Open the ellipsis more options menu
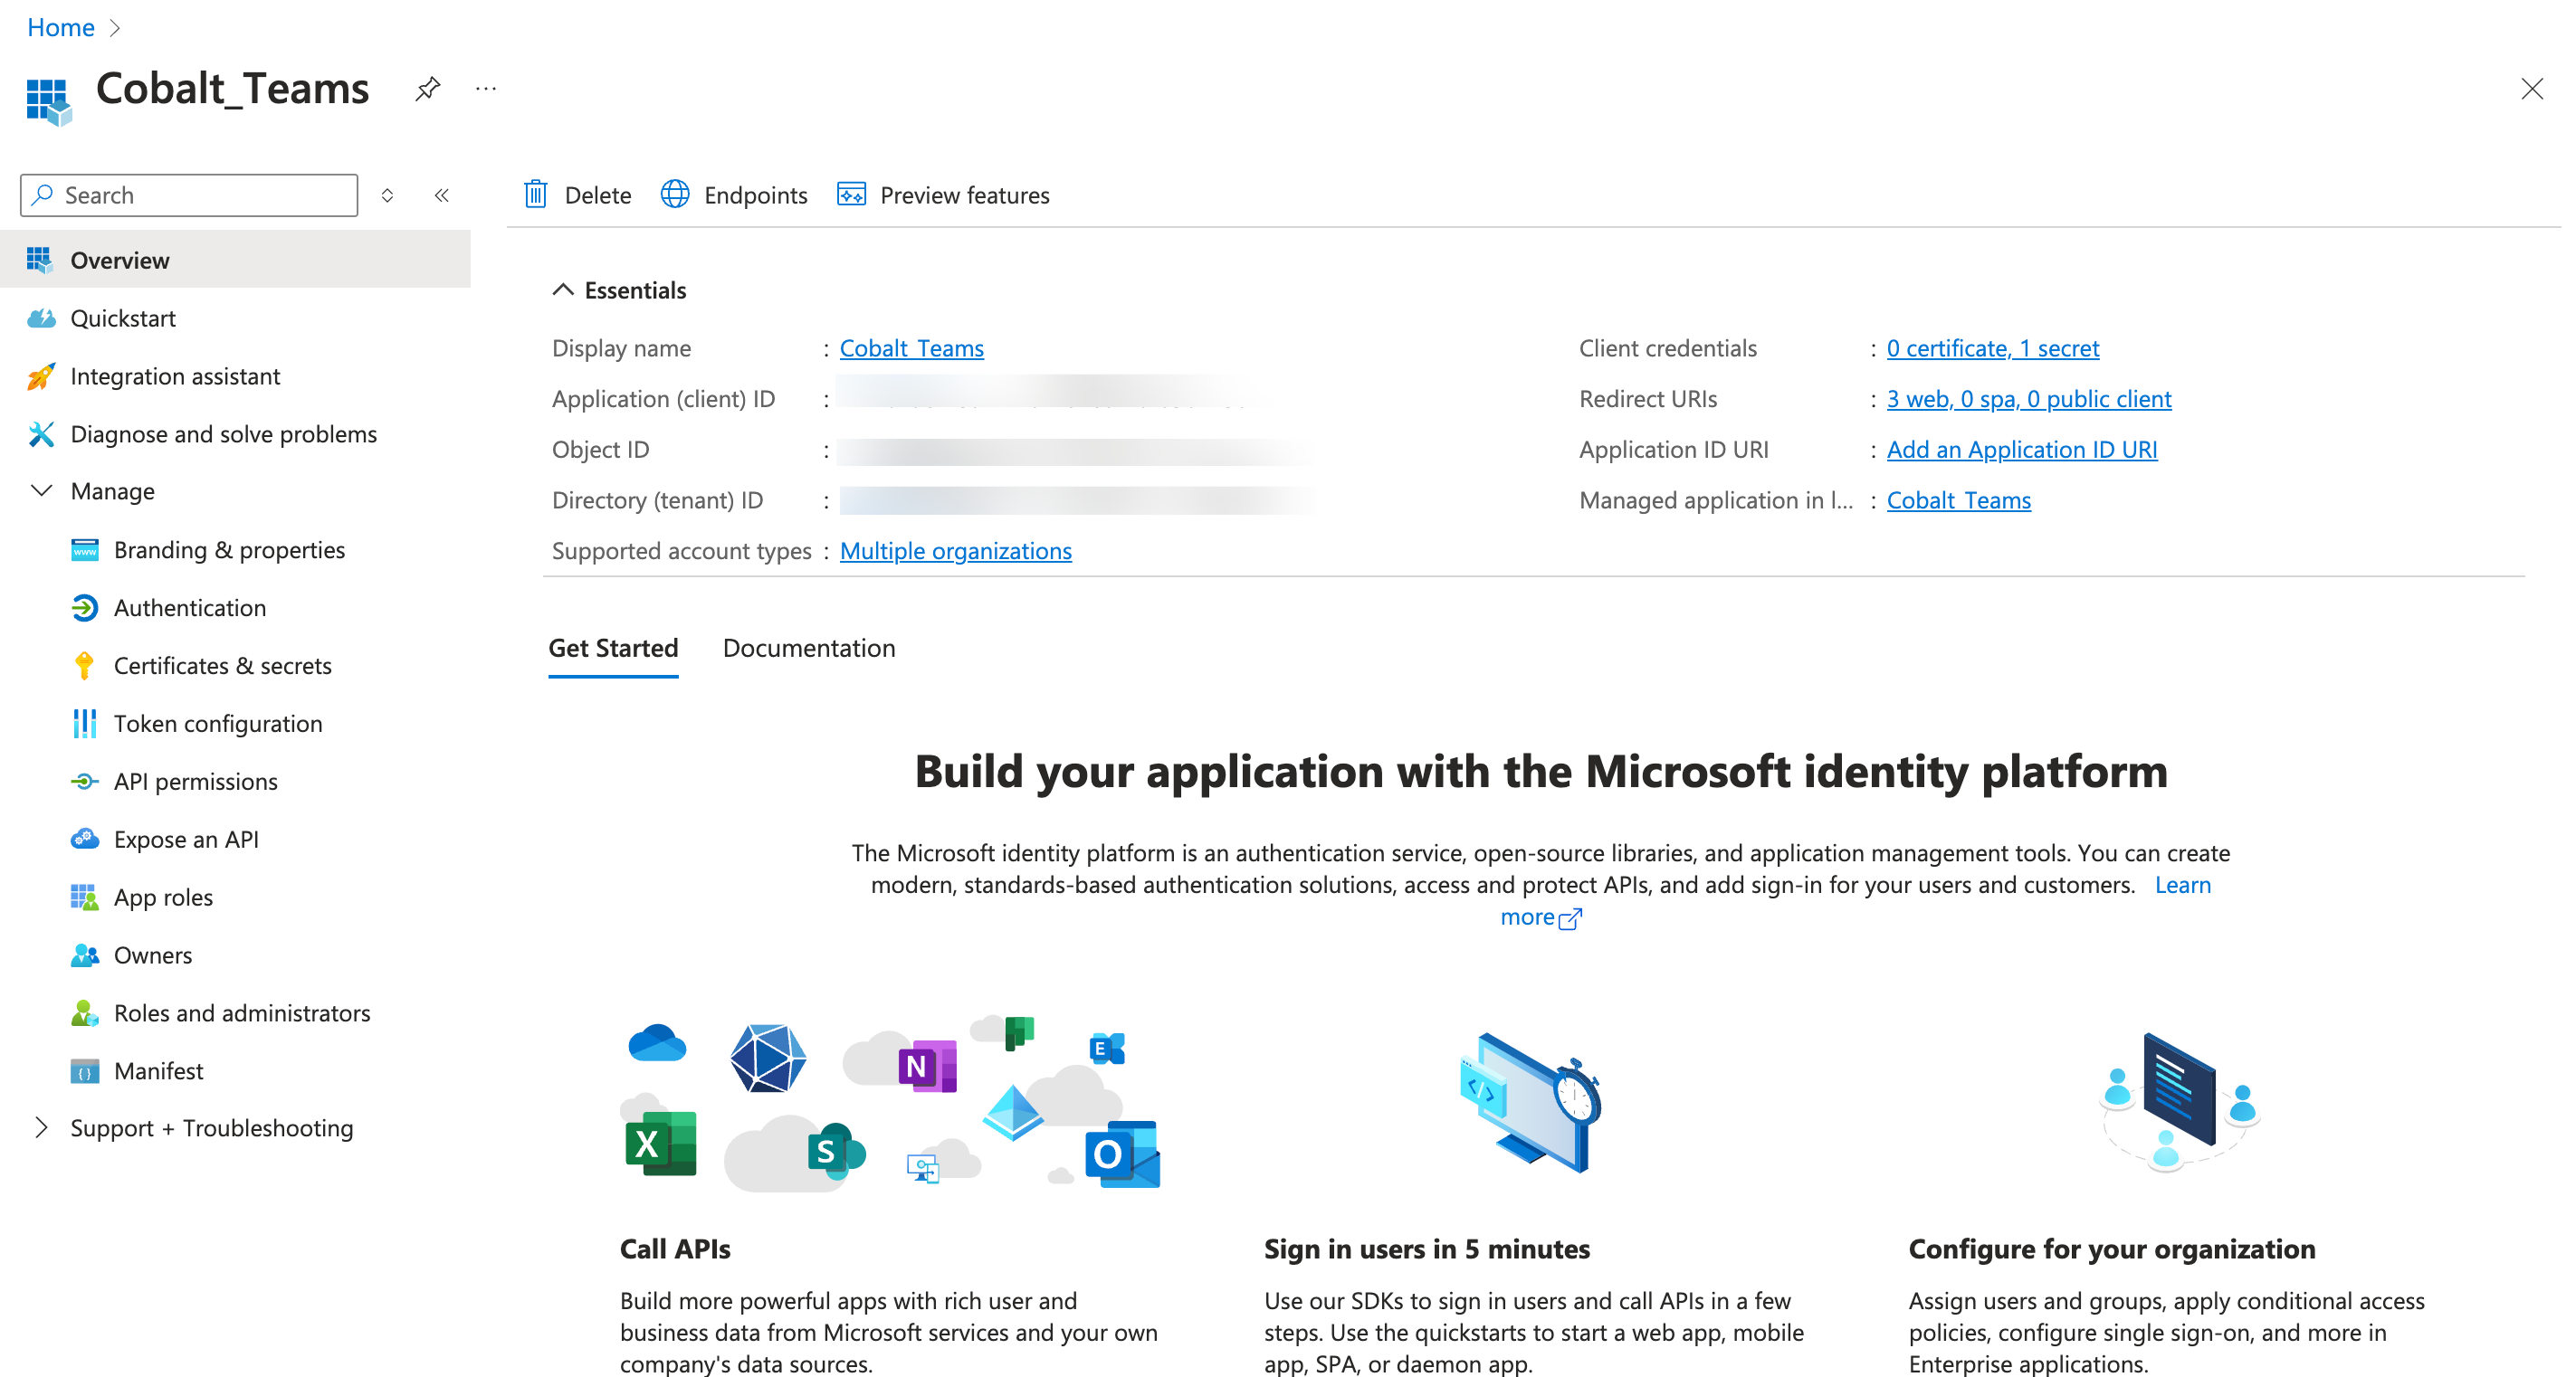Screen dimensions: 2576x1377 486,89
